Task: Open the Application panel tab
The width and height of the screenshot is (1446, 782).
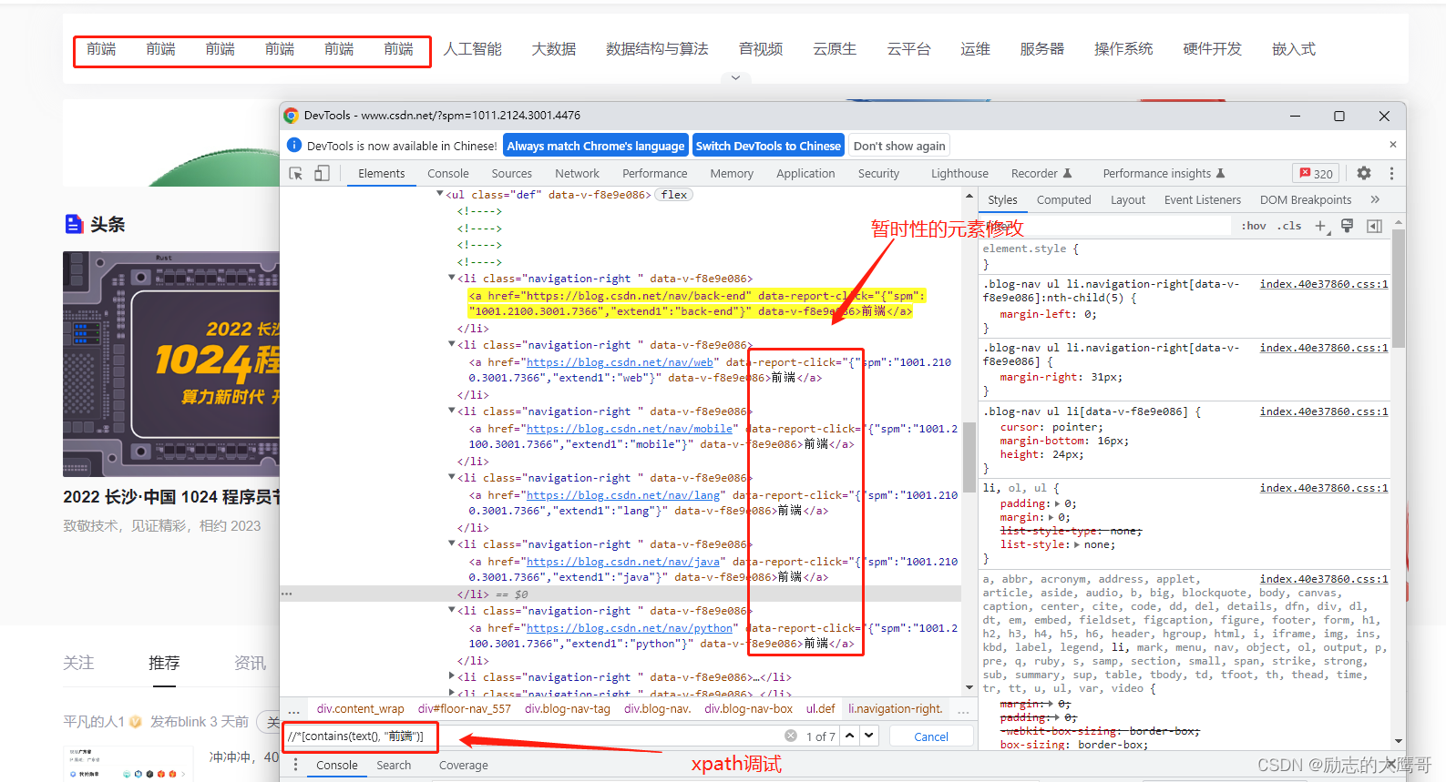Action: [x=805, y=173]
